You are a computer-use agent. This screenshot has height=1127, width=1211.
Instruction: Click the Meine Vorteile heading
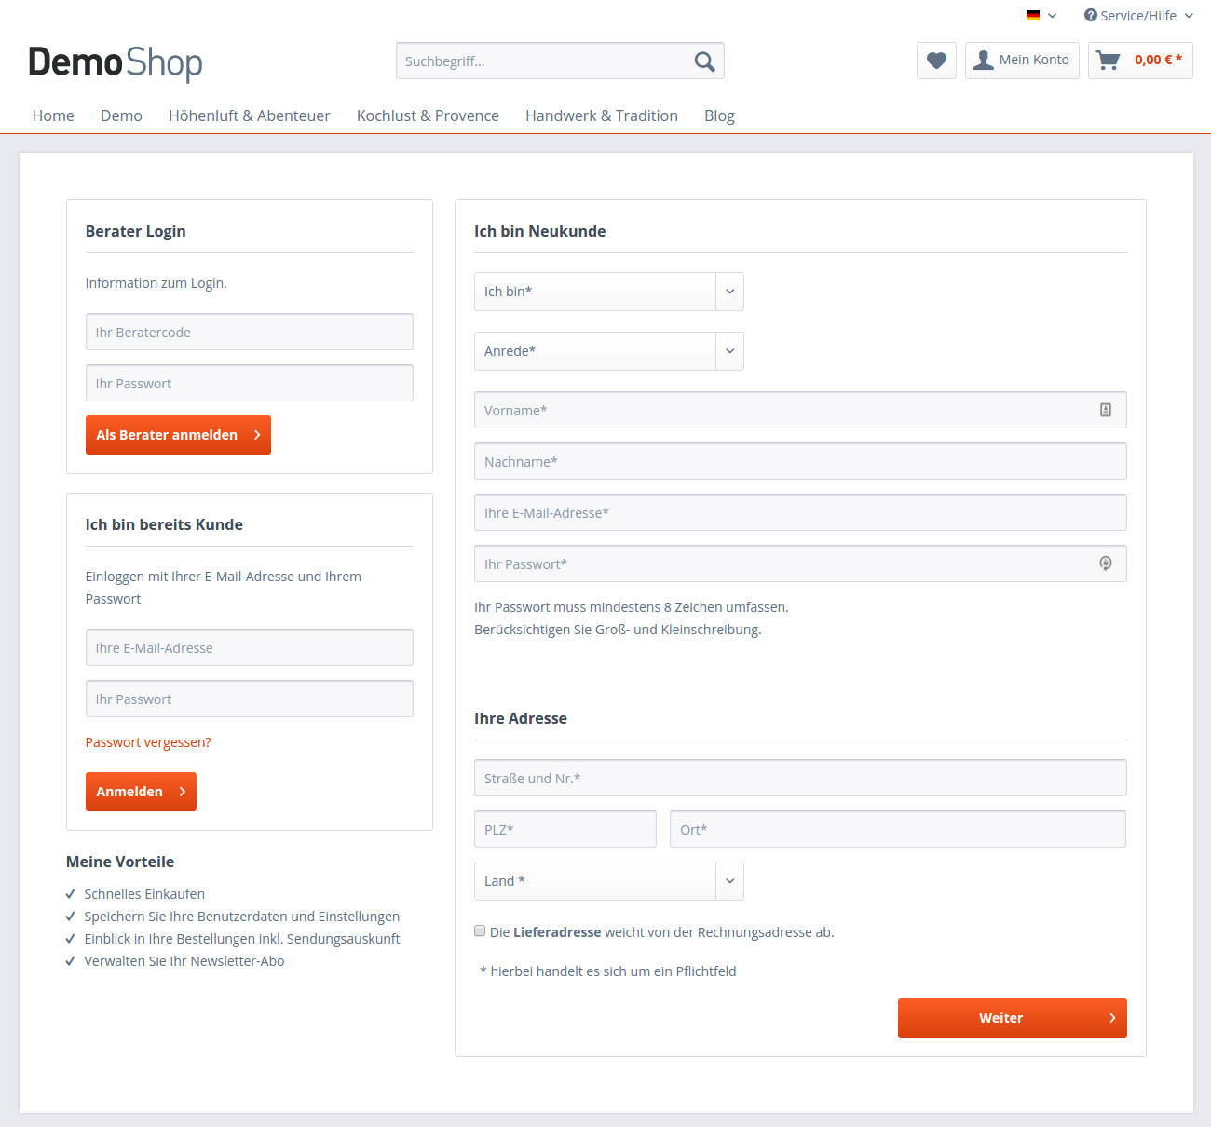[x=120, y=862]
